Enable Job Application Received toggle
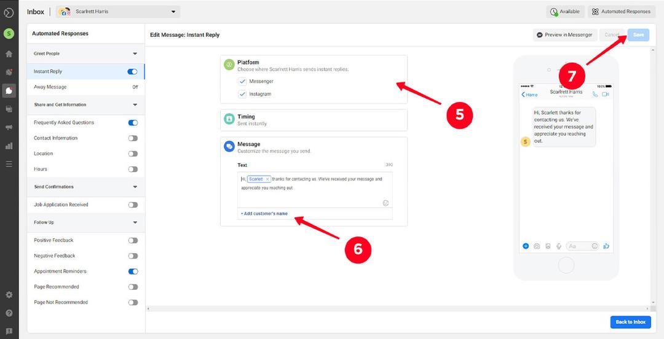Image resolution: width=664 pixels, height=339 pixels. pyautogui.click(x=133, y=205)
